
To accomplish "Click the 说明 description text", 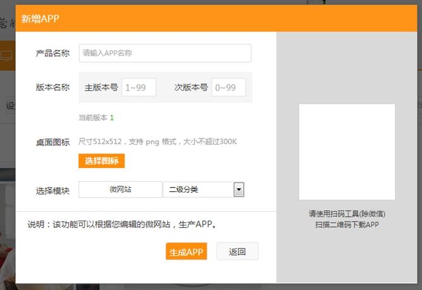I will pyautogui.click(x=121, y=224).
